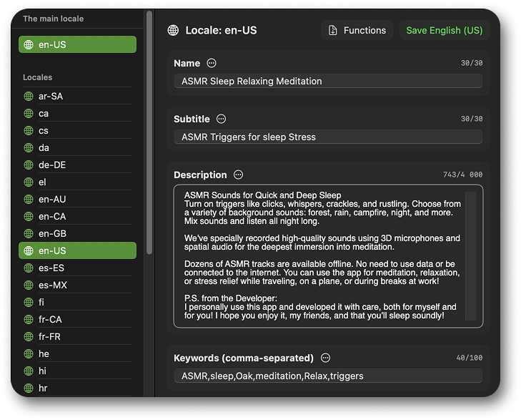Select the ca locale
The height and width of the screenshot is (420, 521).
pyautogui.click(x=77, y=113)
